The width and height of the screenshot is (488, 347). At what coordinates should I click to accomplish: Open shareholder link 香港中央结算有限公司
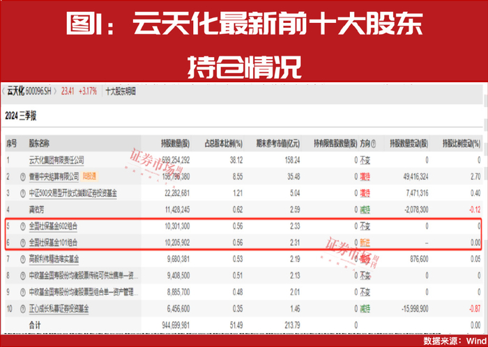tap(54, 177)
